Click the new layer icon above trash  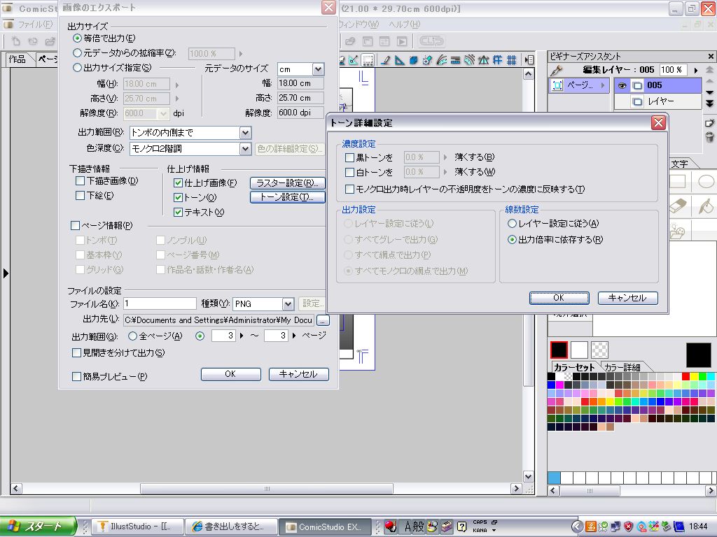[709, 122]
